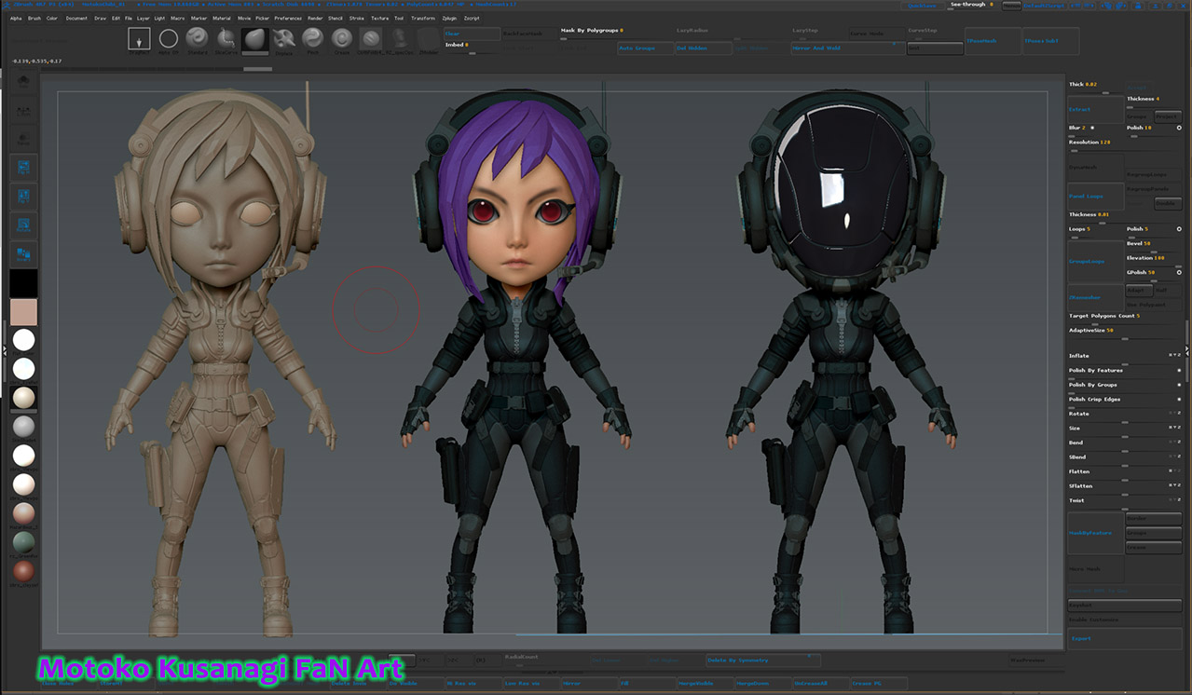1192x695 pixels.
Task: Adjust the Thick 0.02 slider
Action: coord(1094,87)
